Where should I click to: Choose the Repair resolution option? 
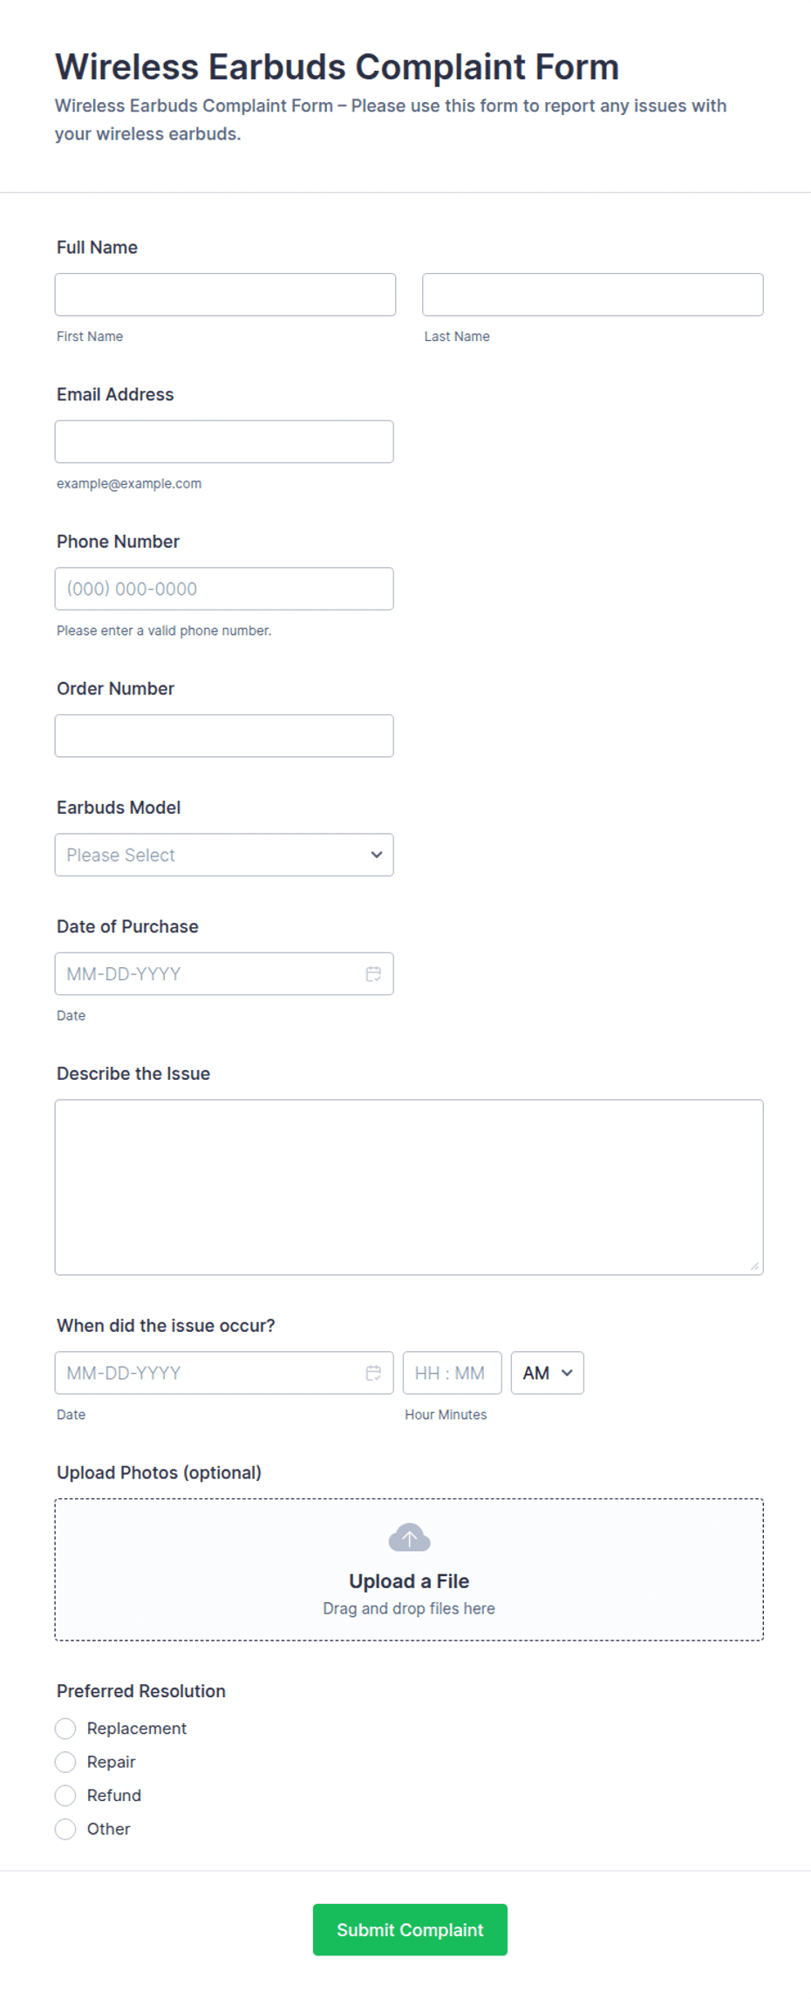click(x=65, y=1763)
